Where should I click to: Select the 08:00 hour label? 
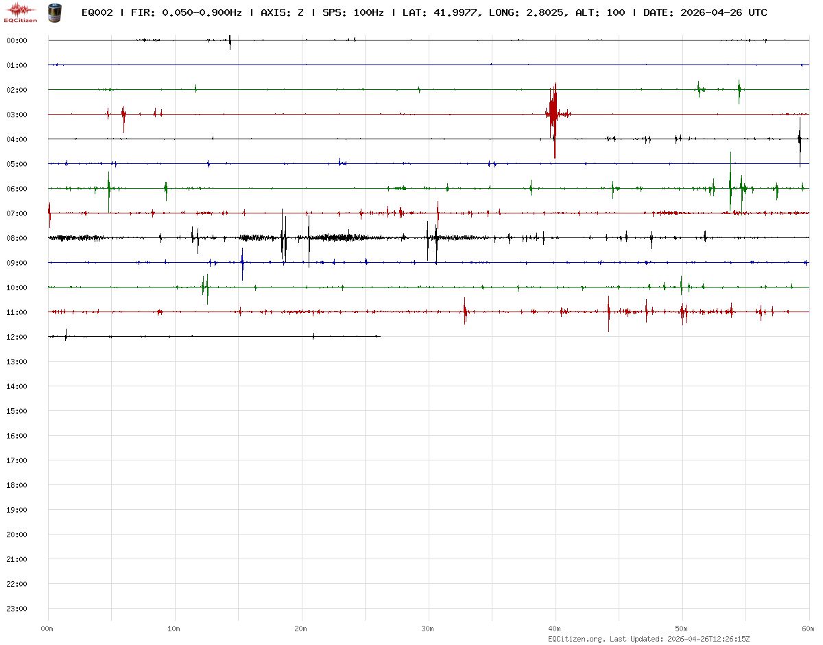point(16,238)
